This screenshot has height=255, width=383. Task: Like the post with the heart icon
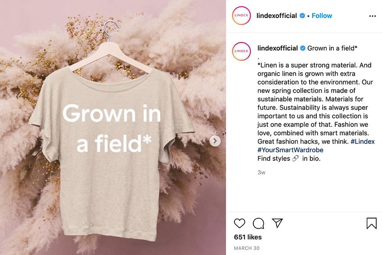pyautogui.click(x=239, y=223)
